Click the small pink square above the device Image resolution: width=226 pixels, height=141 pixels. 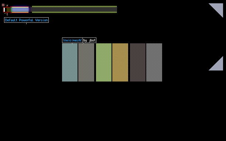3,5
